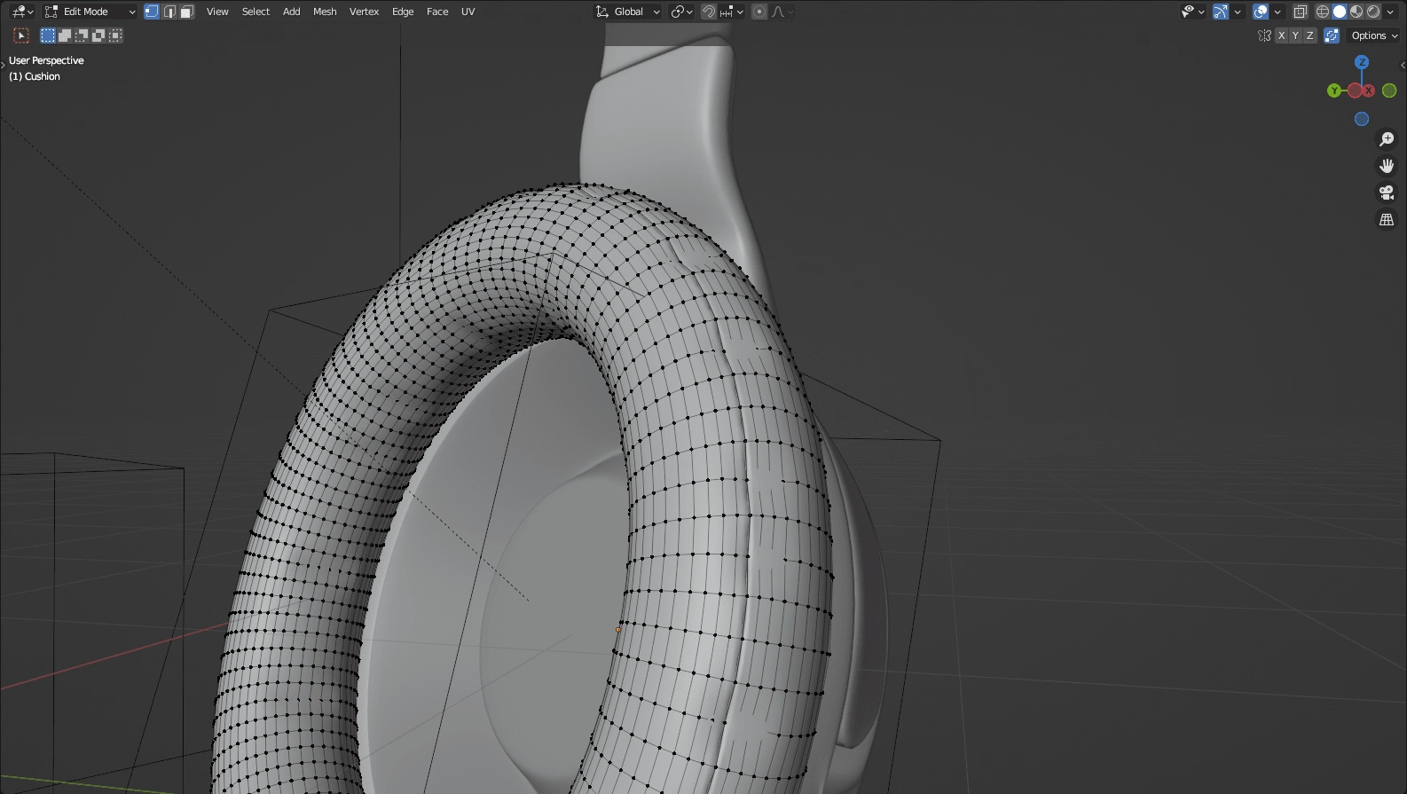Toggle X-ray mode
Screen dimensions: 1407x794
1301,12
